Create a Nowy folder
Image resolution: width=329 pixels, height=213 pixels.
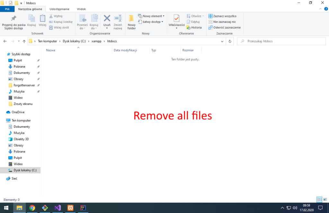tap(131, 22)
